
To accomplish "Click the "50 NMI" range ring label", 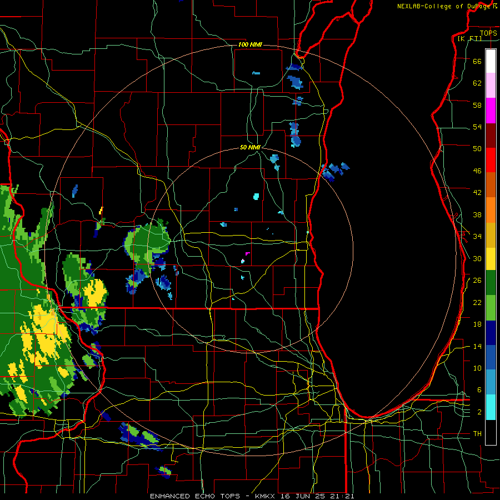I will click(x=250, y=147).
